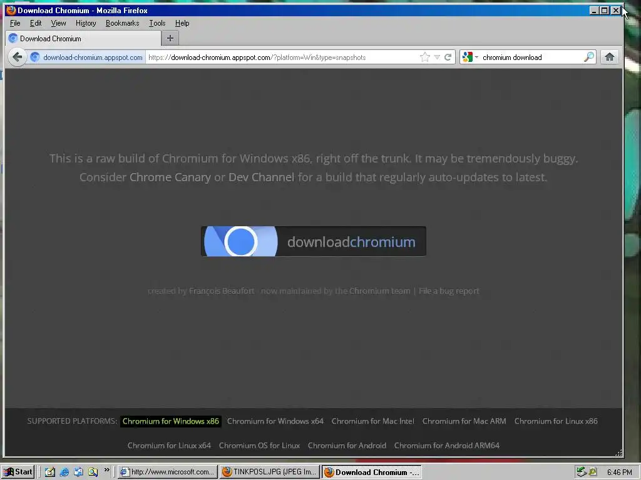Click the second system tray icon
641x480 pixels.
coord(593,472)
